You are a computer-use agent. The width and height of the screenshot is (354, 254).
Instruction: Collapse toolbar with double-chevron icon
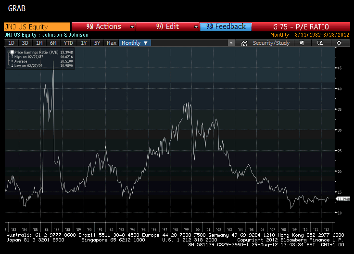click(231, 43)
